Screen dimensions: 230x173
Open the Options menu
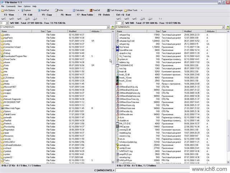[x=27, y=6]
